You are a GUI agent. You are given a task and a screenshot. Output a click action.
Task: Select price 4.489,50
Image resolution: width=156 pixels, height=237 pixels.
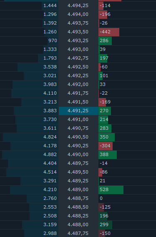click(78, 172)
